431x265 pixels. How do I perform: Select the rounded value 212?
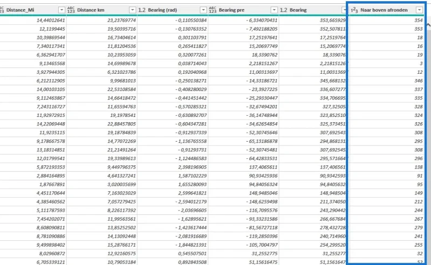[x=419, y=202]
